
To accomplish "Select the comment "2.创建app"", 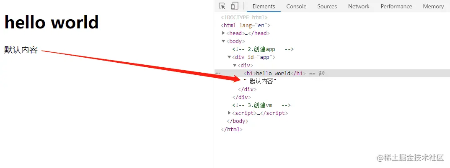I will point(263,49).
